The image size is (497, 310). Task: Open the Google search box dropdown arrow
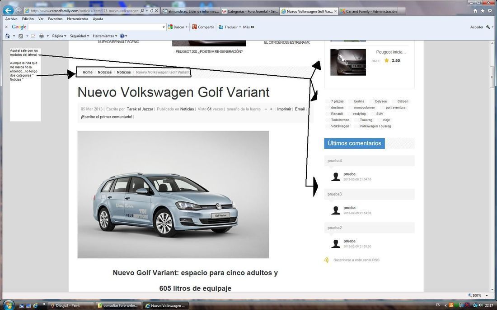(x=164, y=27)
